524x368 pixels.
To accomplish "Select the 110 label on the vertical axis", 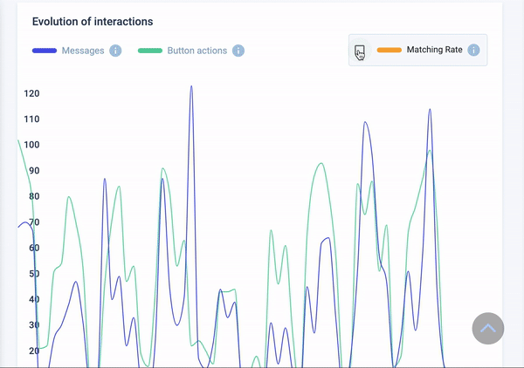I will pos(31,119).
